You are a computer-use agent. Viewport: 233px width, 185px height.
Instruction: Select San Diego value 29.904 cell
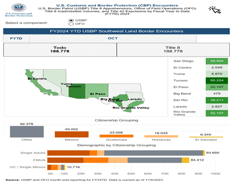(x=217, y=61)
